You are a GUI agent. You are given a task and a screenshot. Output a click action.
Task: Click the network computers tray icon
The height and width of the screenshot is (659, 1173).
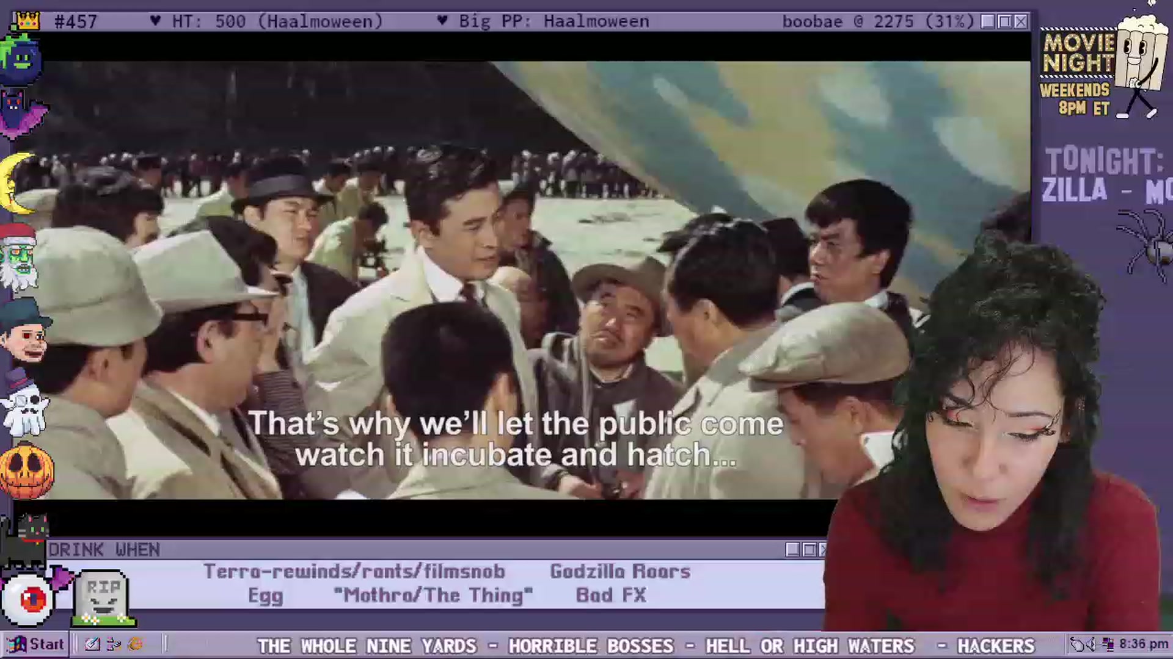pyautogui.click(x=1108, y=644)
